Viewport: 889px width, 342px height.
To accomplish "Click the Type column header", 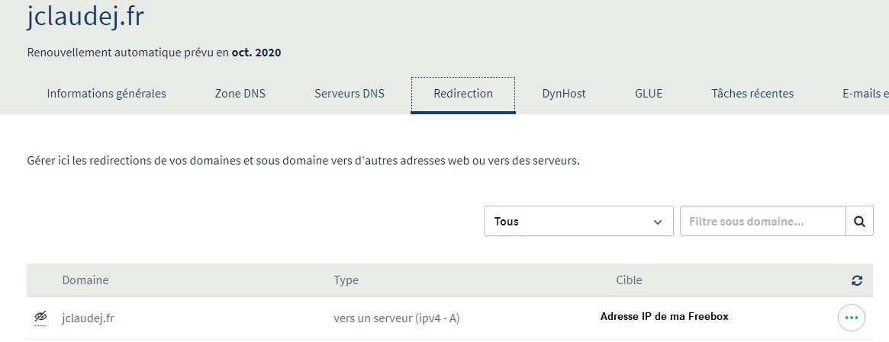I will click(x=346, y=280).
